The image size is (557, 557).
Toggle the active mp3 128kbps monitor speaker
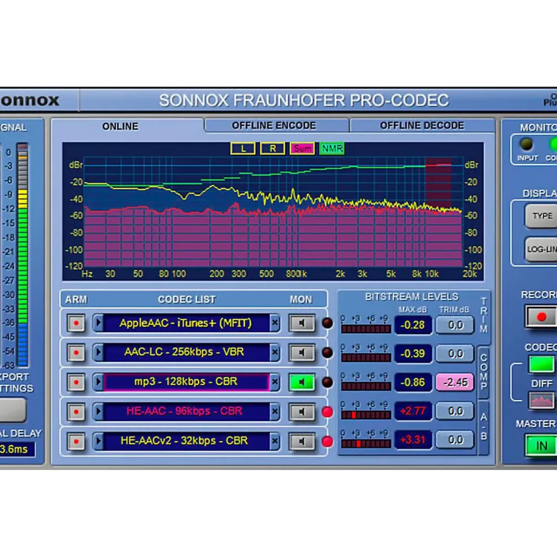coord(302,382)
